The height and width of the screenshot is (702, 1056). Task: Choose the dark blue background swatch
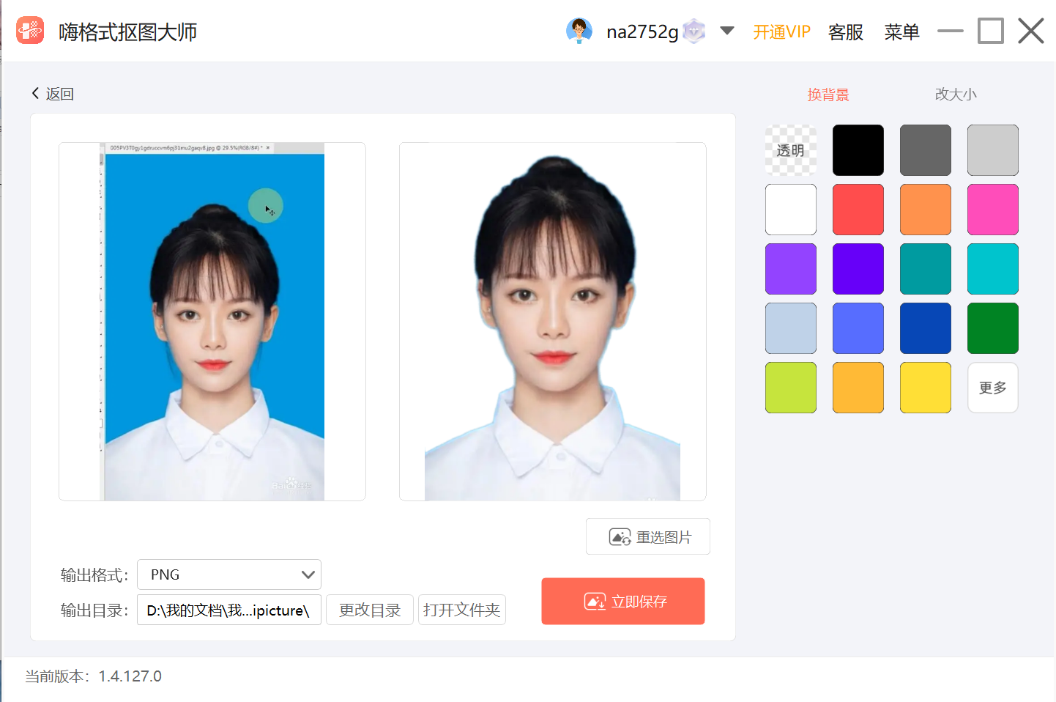[x=926, y=328]
